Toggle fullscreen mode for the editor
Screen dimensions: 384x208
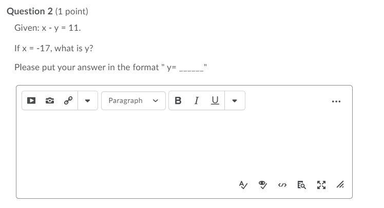point(321,185)
